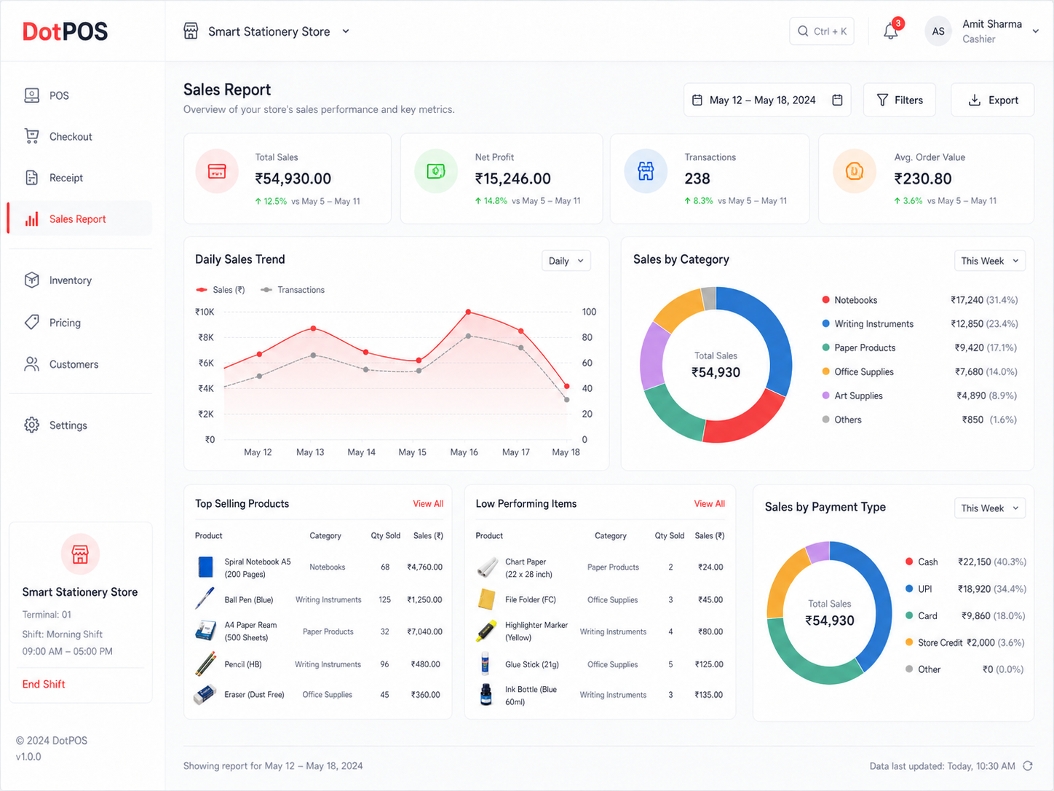View All top selling products
The image size is (1054, 791).
click(x=428, y=503)
